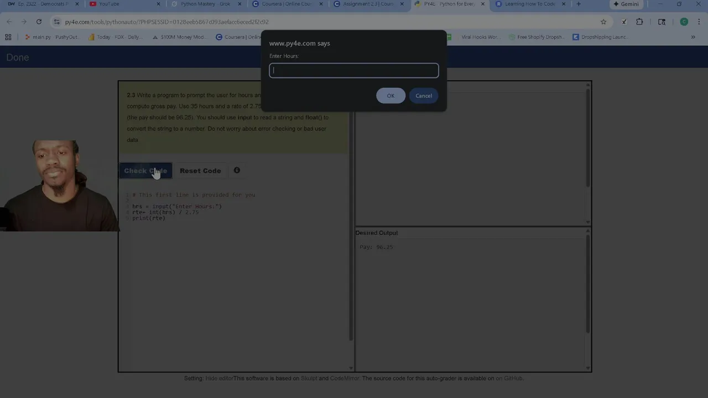The width and height of the screenshot is (708, 398).
Task: Click the "www.py4e.com says" dialog title
Action: coord(299,43)
